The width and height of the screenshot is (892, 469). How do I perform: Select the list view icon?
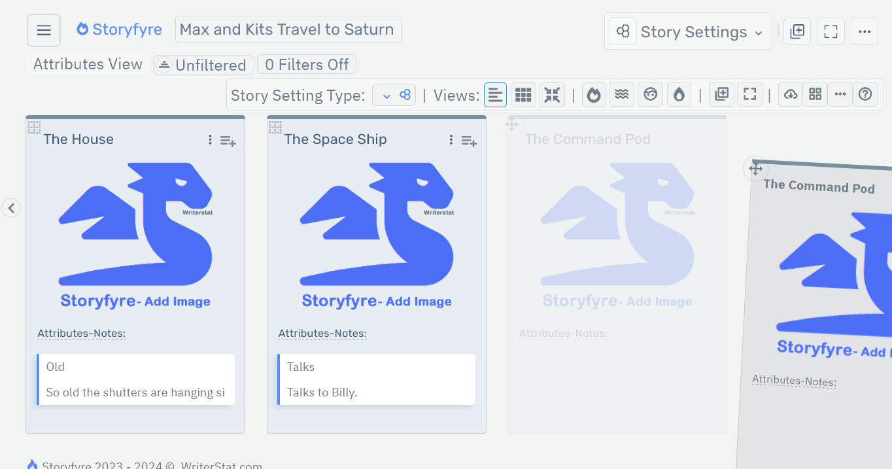[x=495, y=94]
